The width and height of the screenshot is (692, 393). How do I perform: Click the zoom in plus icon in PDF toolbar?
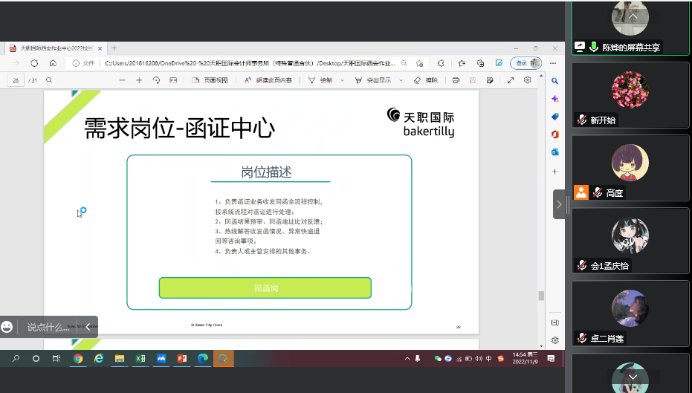click(139, 80)
